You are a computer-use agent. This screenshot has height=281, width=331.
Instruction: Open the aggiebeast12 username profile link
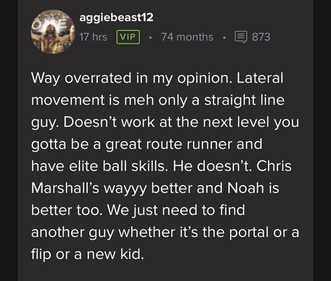pyautogui.click(x=115, y=18)
